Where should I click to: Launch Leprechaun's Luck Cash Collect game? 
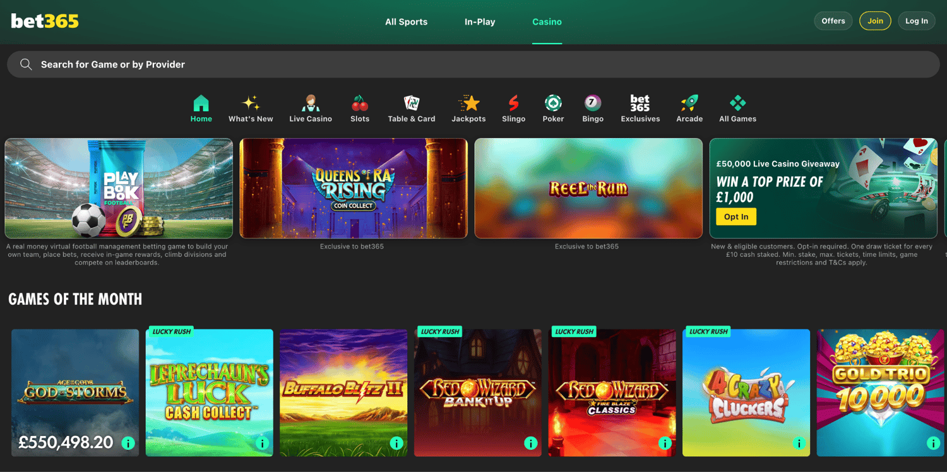click(x=210, y=392)
